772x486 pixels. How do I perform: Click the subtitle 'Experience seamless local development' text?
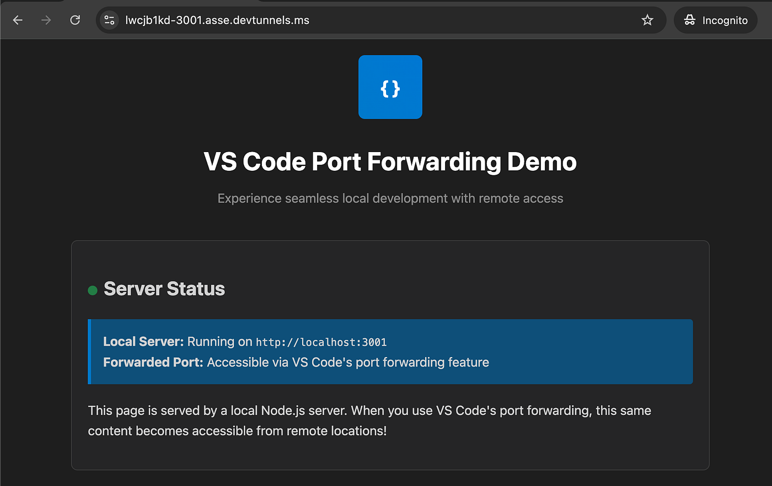tap(390, 198)
